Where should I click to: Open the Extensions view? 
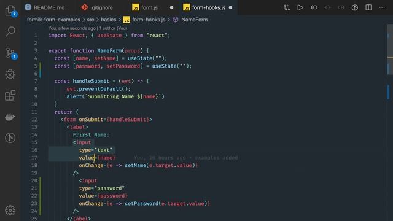(x=10, y=96)
